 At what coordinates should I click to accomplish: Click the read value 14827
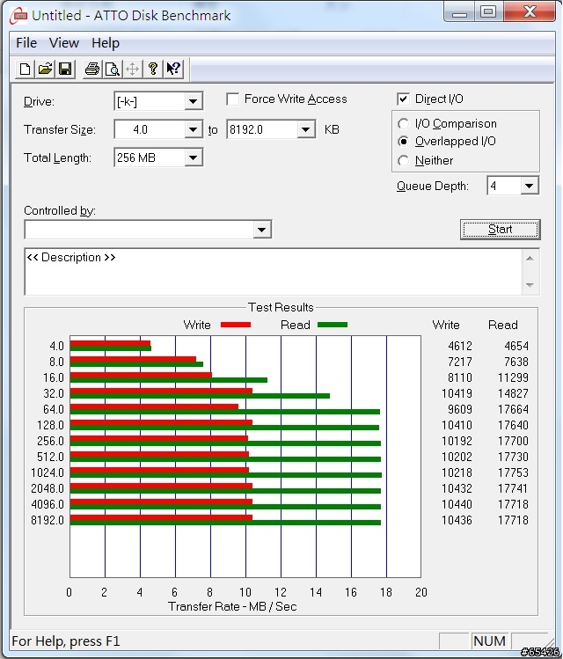[x=513, y=393]
